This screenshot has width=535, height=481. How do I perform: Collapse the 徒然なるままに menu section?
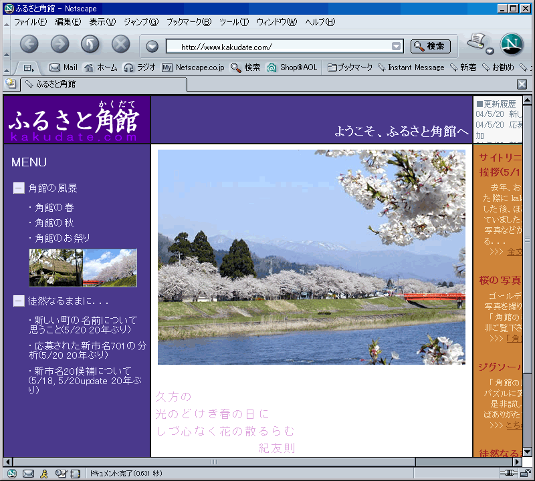click(19, 301)
